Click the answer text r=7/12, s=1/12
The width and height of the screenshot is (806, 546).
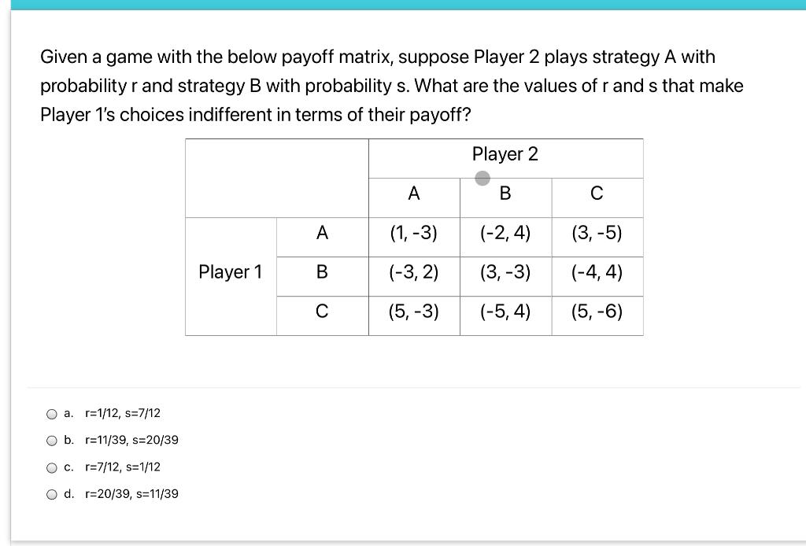coord(122,467)
